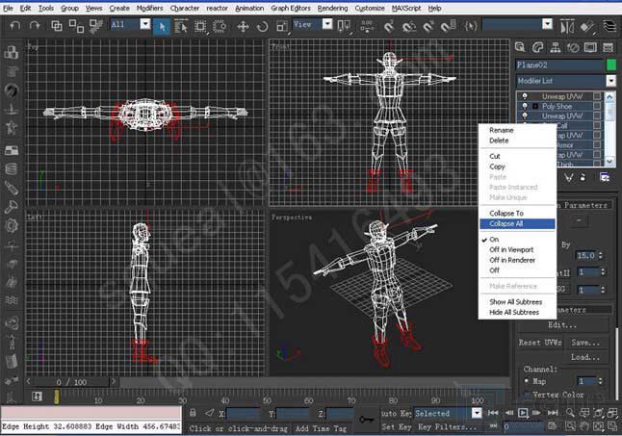Choose the Select by Name tool
622x436 pixels.
[181, 27]
